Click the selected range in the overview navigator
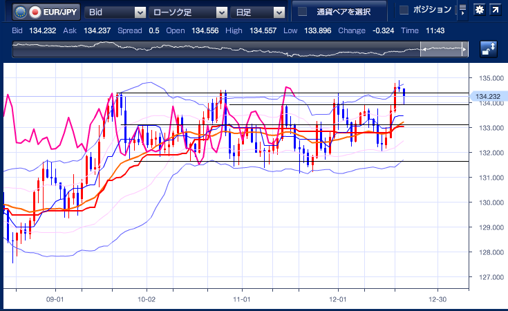The width and height of the screenshot is (508, 311). pyautogui.click(x=444, y=49)
